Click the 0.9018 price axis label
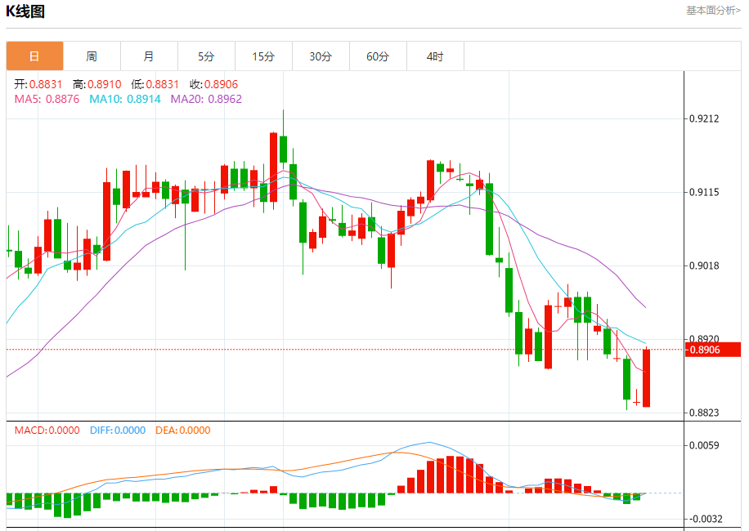 704,265
